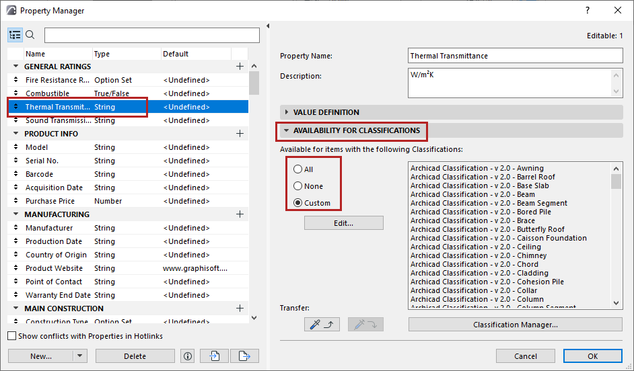
Task: Click the Cancel button
Action: [525, 356]
